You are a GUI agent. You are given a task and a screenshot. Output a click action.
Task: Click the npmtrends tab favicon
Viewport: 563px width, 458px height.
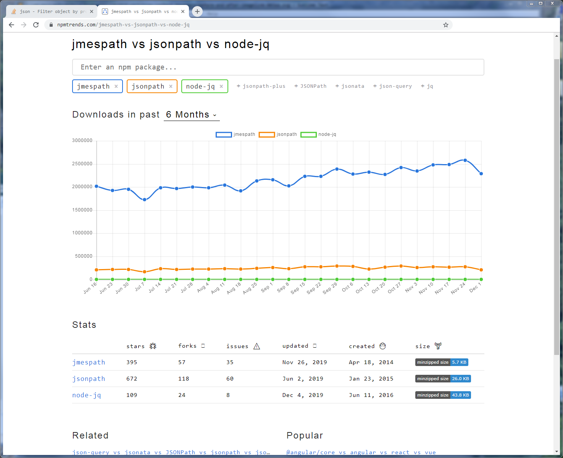[x=105, y=11]
